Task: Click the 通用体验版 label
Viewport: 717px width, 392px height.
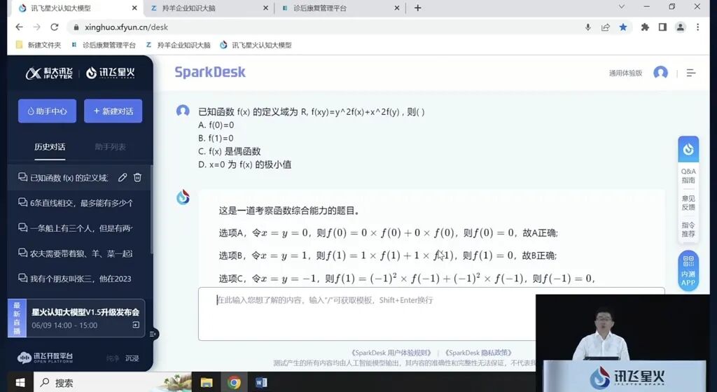Action: point(625,73)
